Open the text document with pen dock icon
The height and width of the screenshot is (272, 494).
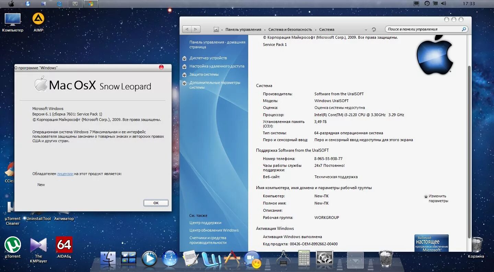tap(190, 259)
